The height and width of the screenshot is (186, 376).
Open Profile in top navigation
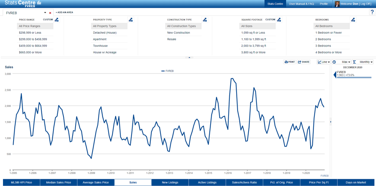click(x=324, y=4)
